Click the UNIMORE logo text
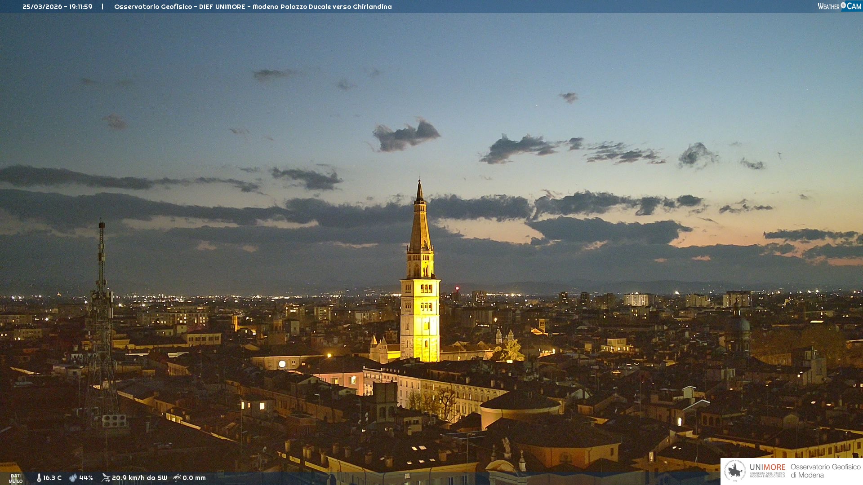The image size is (863, 485). tap(767, 467)
